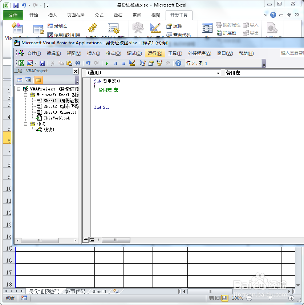Click View Code icon in project panel
304x305 pixels.
pyautogui.click(x=20, y=80)
